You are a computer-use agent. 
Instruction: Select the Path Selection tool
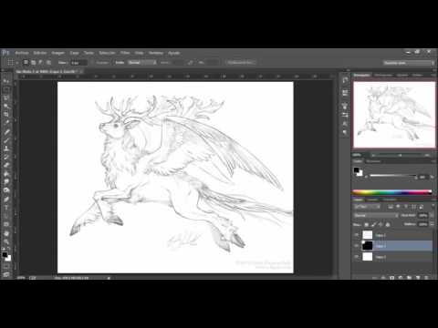[x=6, y=216]
